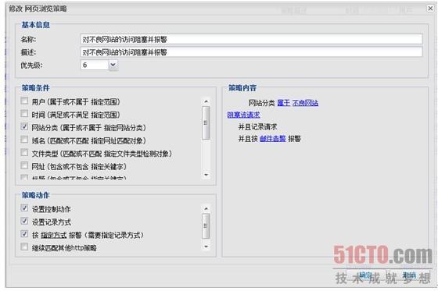Uncheck 设置记录方式 action checkbox
Image resolution: width=438 pixels, height=291 pixels.
[x=24, y=221]
